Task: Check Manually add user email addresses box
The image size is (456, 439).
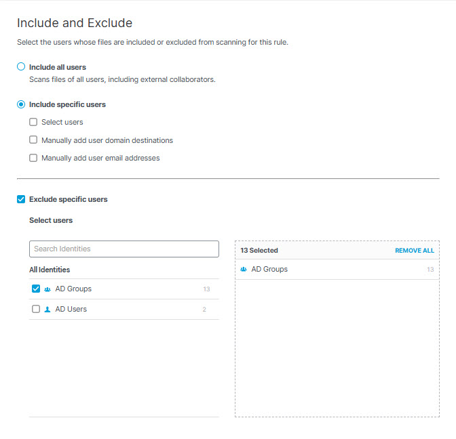Action: [33, 158]
